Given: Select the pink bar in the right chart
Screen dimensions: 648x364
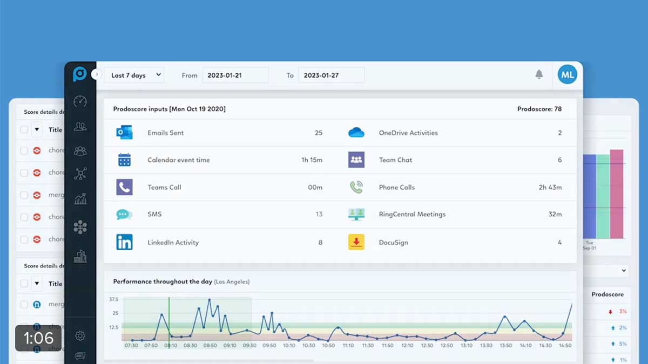Looking at the screenshot, I should [617, 194].
